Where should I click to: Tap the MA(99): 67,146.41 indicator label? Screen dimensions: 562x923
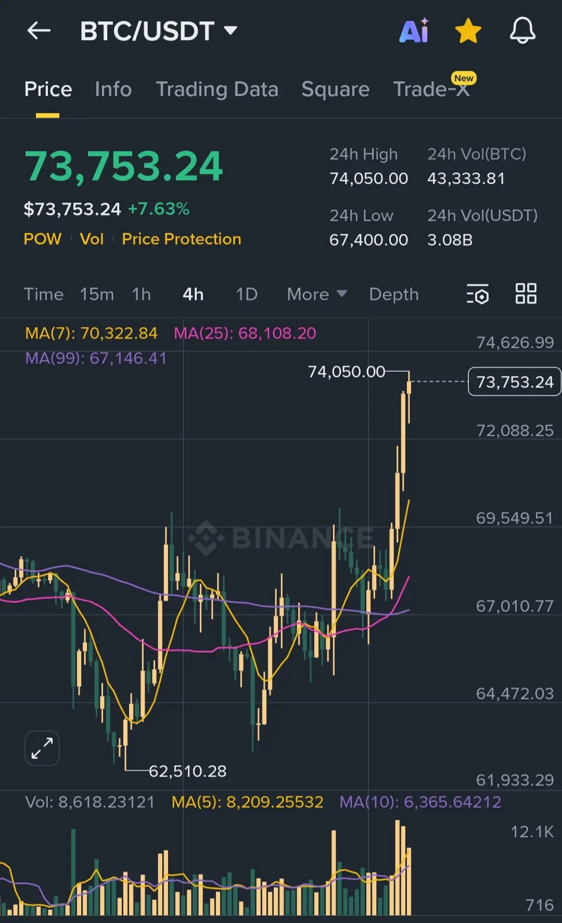[x=96, y=358]
